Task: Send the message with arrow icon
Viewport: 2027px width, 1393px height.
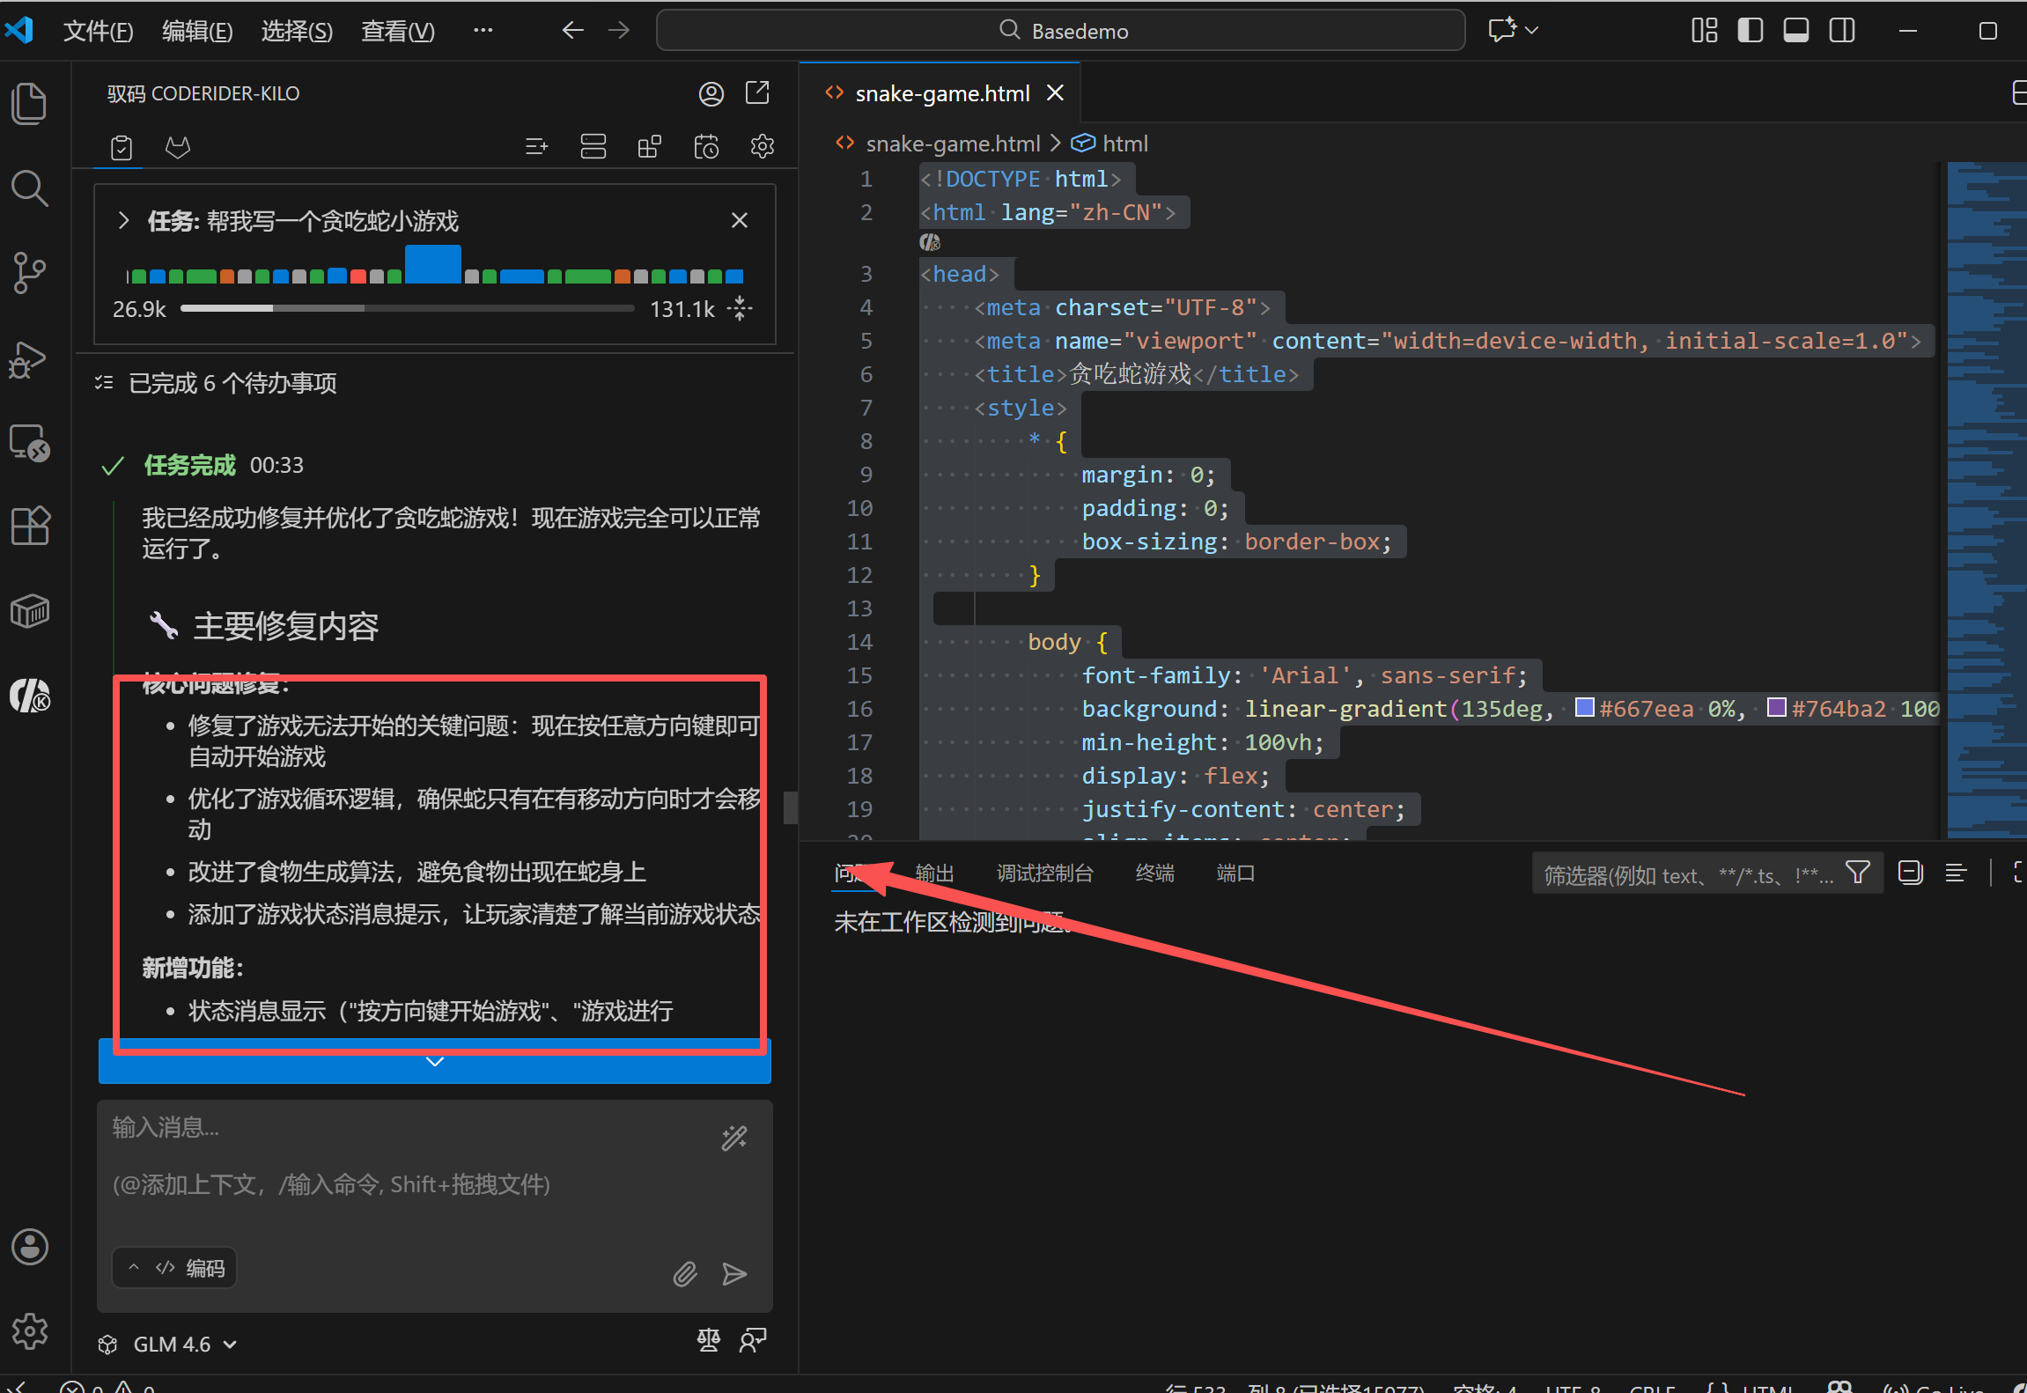Action: (734, 1273)
